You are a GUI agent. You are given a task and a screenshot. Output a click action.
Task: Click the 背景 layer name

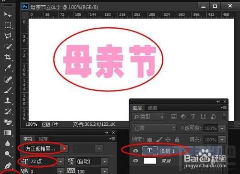(x=166, y=161)
